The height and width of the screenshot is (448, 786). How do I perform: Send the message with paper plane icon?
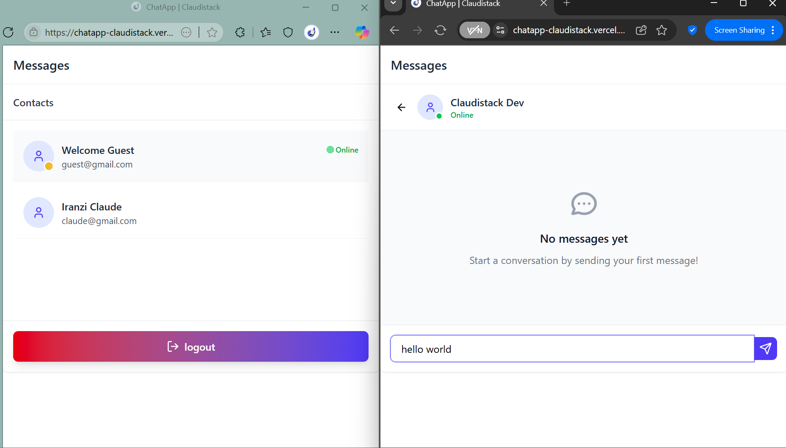coord(765,349)
